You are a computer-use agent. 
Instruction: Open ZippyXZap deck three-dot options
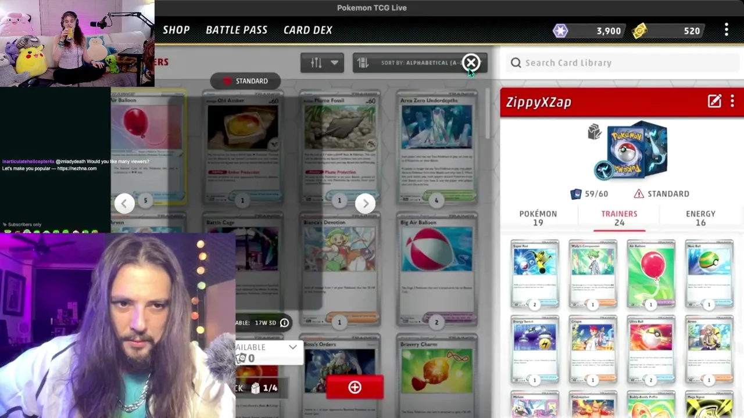[x=732, y=102]
